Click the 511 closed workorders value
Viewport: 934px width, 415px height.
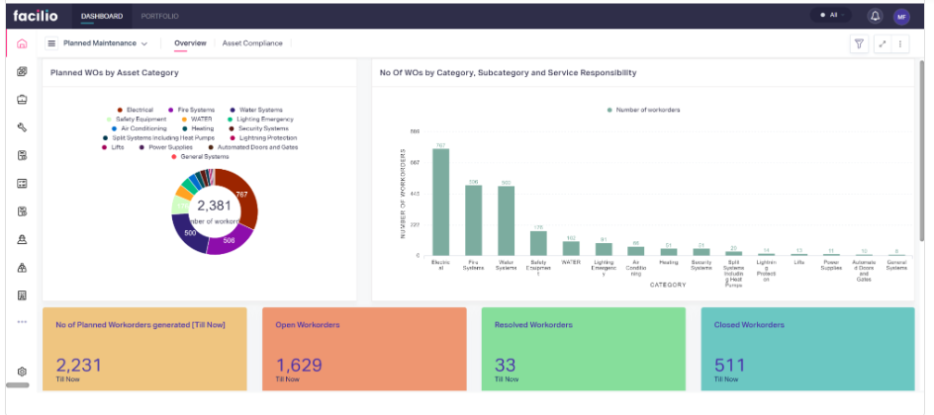(729, 365)
